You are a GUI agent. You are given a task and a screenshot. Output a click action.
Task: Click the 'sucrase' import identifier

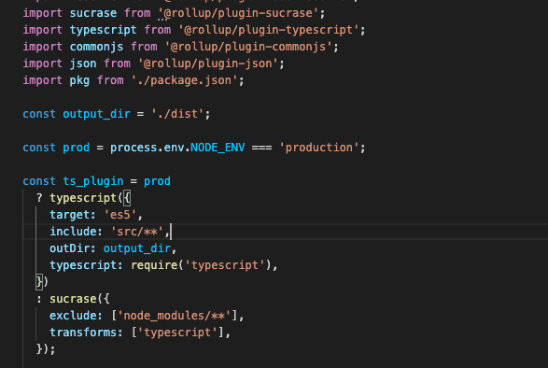(x=93, y=13)
